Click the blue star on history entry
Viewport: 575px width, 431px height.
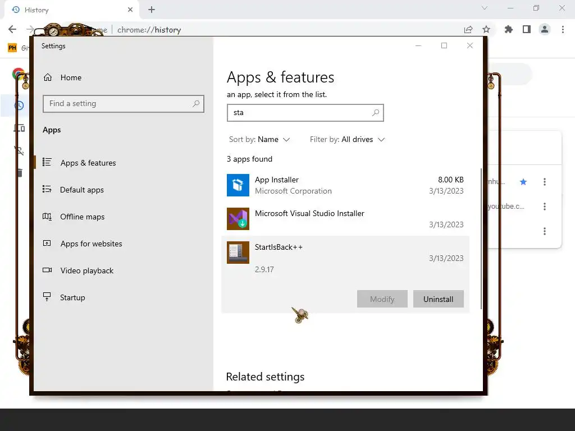pyautogui.click(x=523, y=182)
